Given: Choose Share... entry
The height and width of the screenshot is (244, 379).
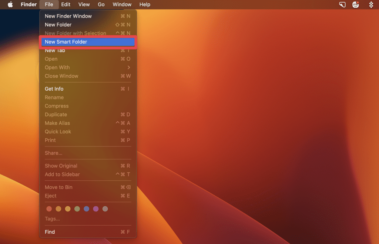Looking at the screenshot, I should pos(88,153).
